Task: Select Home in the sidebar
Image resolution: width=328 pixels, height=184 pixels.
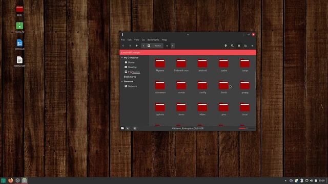Action: (x=130, y=62)
